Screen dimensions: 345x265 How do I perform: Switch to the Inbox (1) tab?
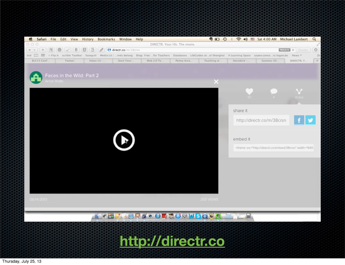98,61
